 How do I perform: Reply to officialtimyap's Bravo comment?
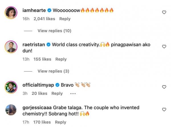57,93
